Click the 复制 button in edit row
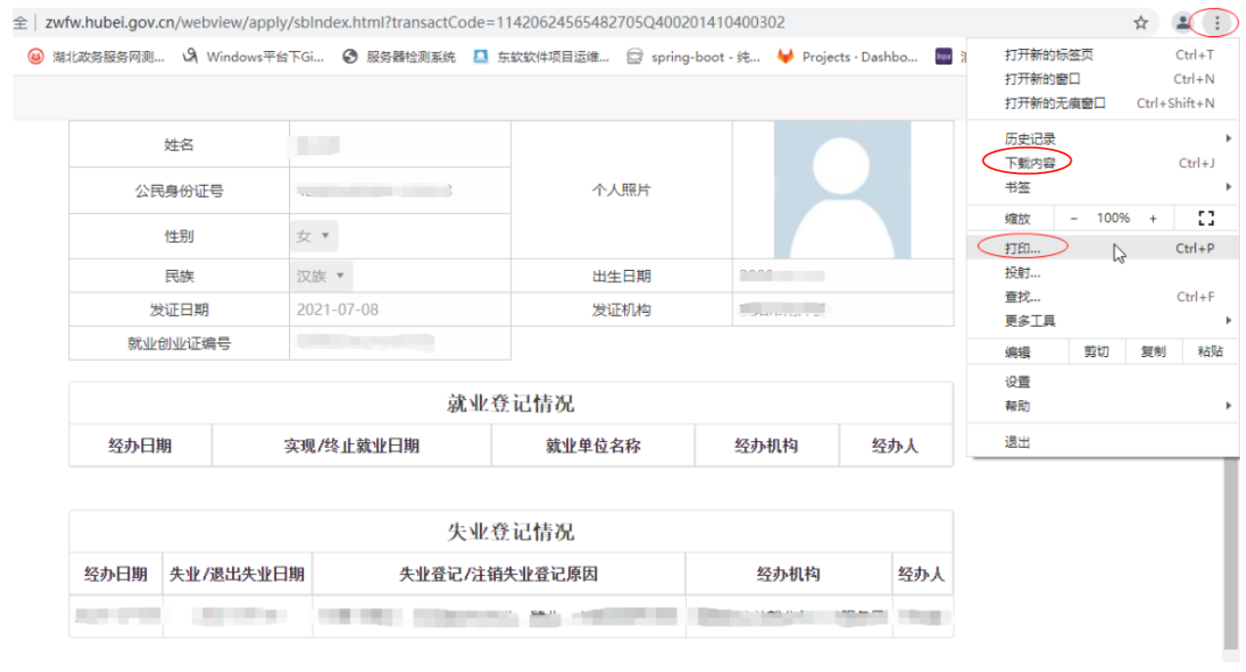The height and width of the screenshot is (672, 1246). (x=1153, y=352)
